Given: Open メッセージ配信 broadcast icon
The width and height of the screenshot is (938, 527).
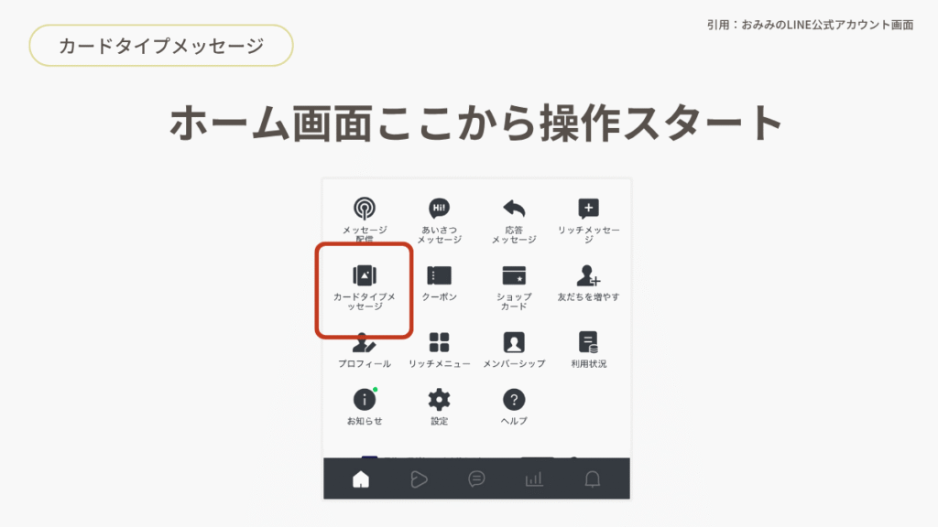Looking at the screenshot, I should pyautogui.click(x=365, y=210).
